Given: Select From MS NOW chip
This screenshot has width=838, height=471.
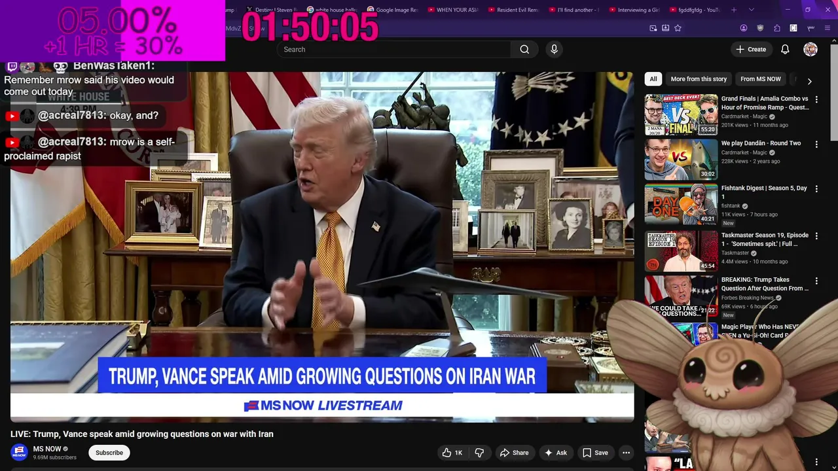Looking at the screenshot, I should [x=760, y=79].
